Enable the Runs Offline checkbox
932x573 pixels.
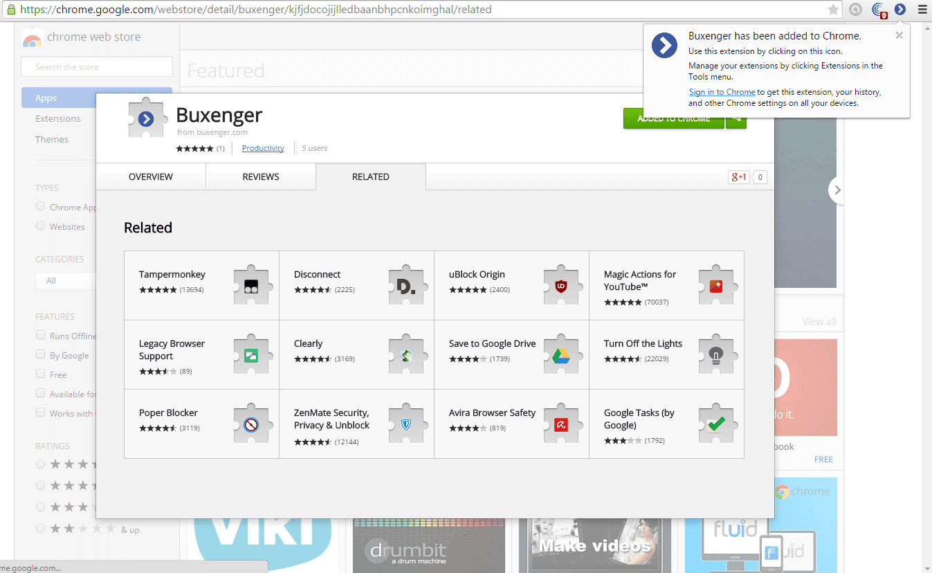point(40,335)
